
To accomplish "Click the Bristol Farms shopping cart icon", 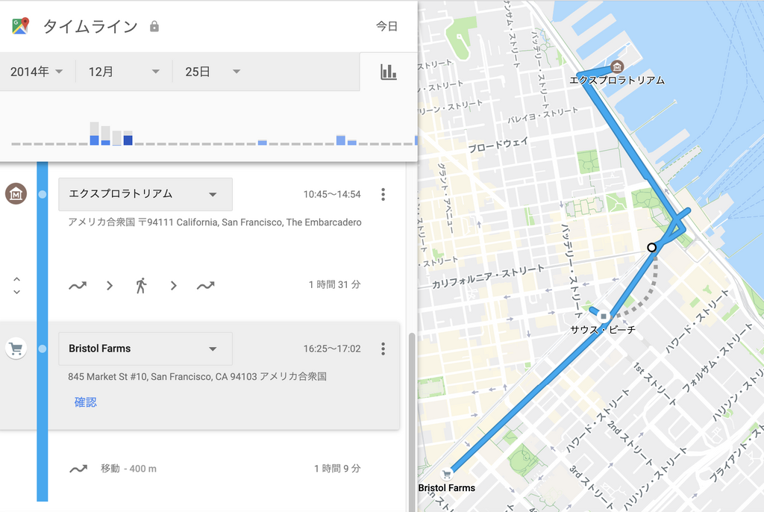I will tap(16, 349).
